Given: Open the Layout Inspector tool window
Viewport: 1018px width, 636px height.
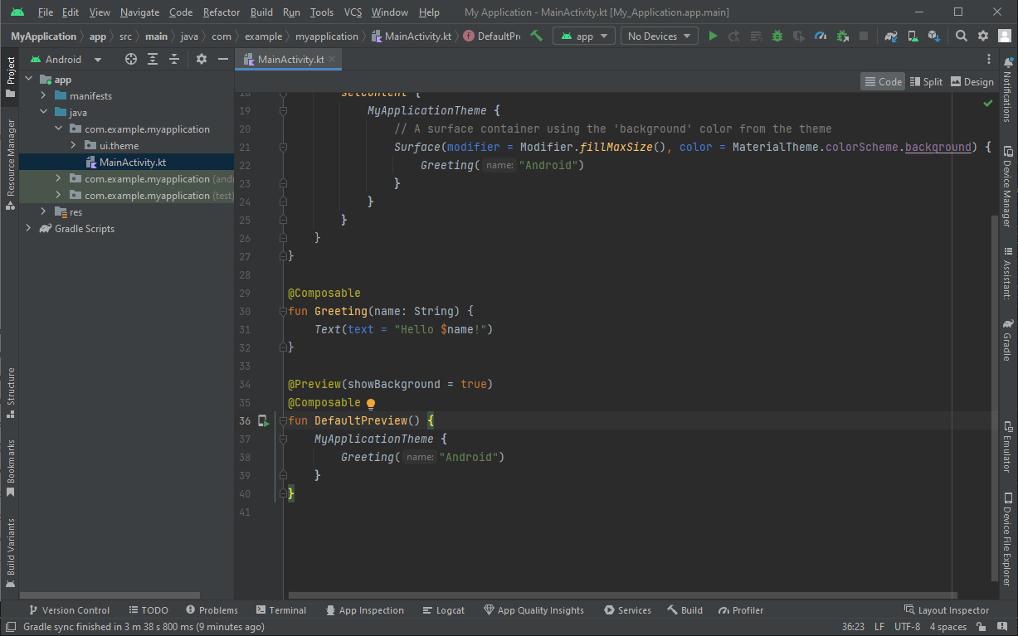Looking at the screenshot, I should [x=947, y=610].
